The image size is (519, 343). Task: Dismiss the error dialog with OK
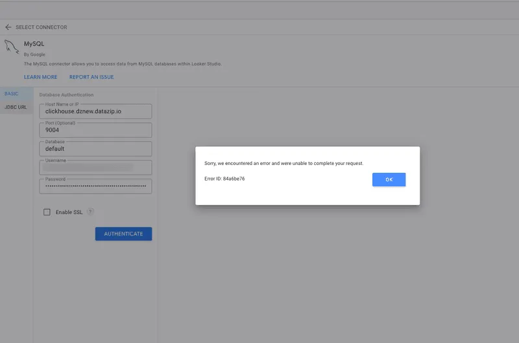[x=389, y=179]
